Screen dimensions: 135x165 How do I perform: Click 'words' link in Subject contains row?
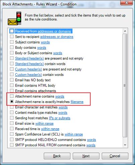click(x=45, y=42)
